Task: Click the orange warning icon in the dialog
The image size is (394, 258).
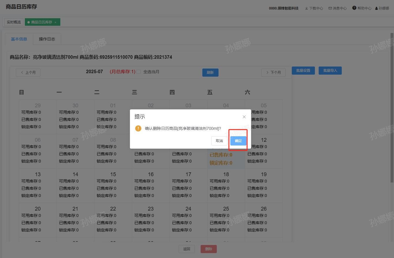Action: (138, 128)
